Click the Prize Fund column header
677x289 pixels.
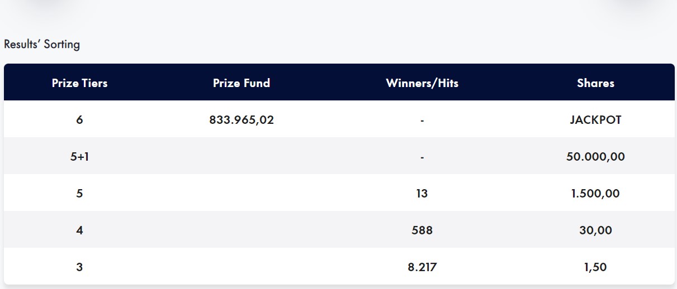(242, 83)
